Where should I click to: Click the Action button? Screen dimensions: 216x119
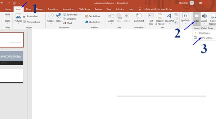[126, 18]
